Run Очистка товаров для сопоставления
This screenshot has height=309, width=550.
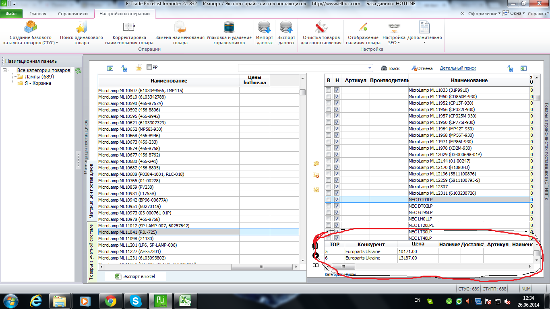pos(321,27)
